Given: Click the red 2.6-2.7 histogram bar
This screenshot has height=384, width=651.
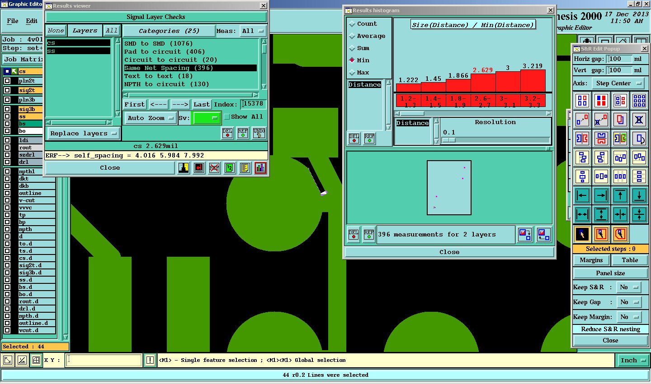Looking at the screenshot, I should [x=483, y=83].
